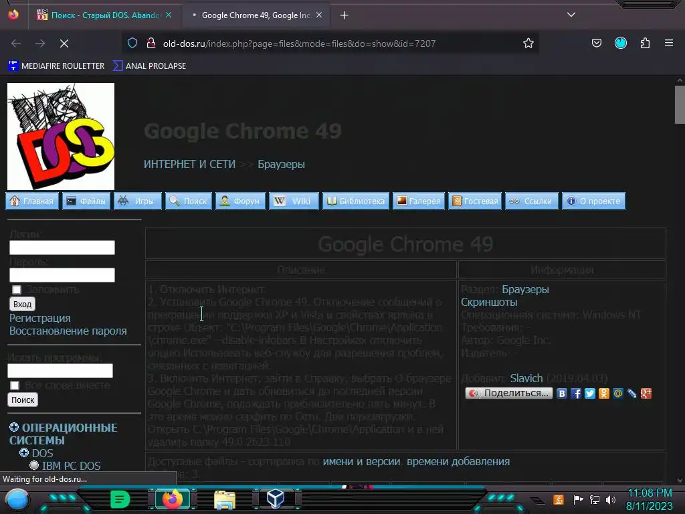The image size is (685, 514).
Task: Share on Odnoklassniki icon
Action: point(604,394)
